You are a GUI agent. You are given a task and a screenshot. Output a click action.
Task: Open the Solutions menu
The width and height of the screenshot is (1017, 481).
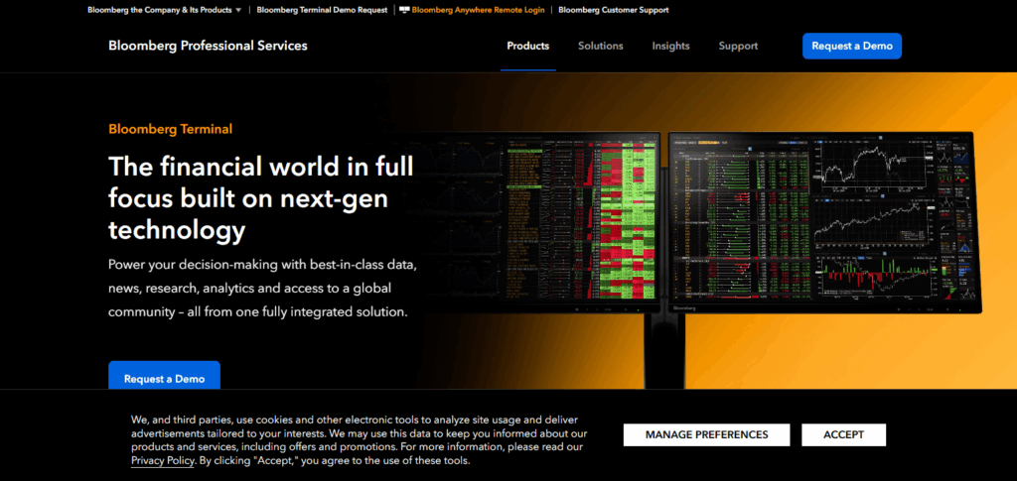point(601,46)
